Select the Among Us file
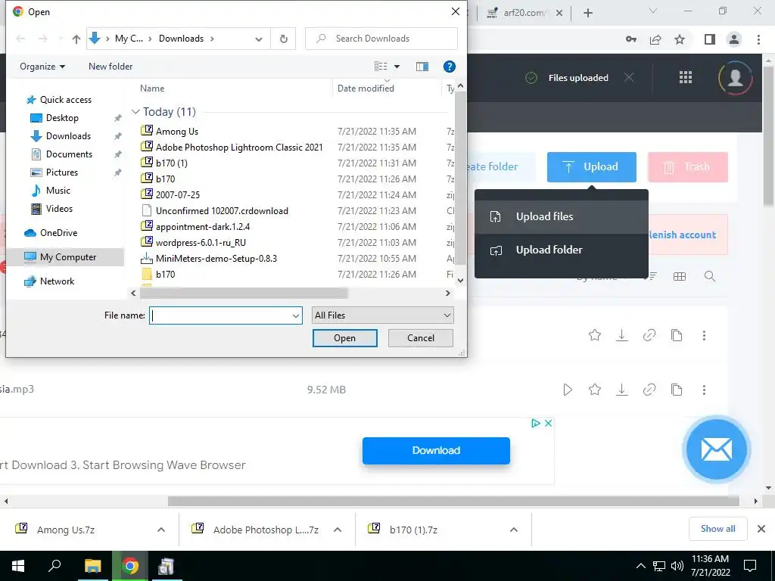Screen dimensions: 775x581 [176, 132]
